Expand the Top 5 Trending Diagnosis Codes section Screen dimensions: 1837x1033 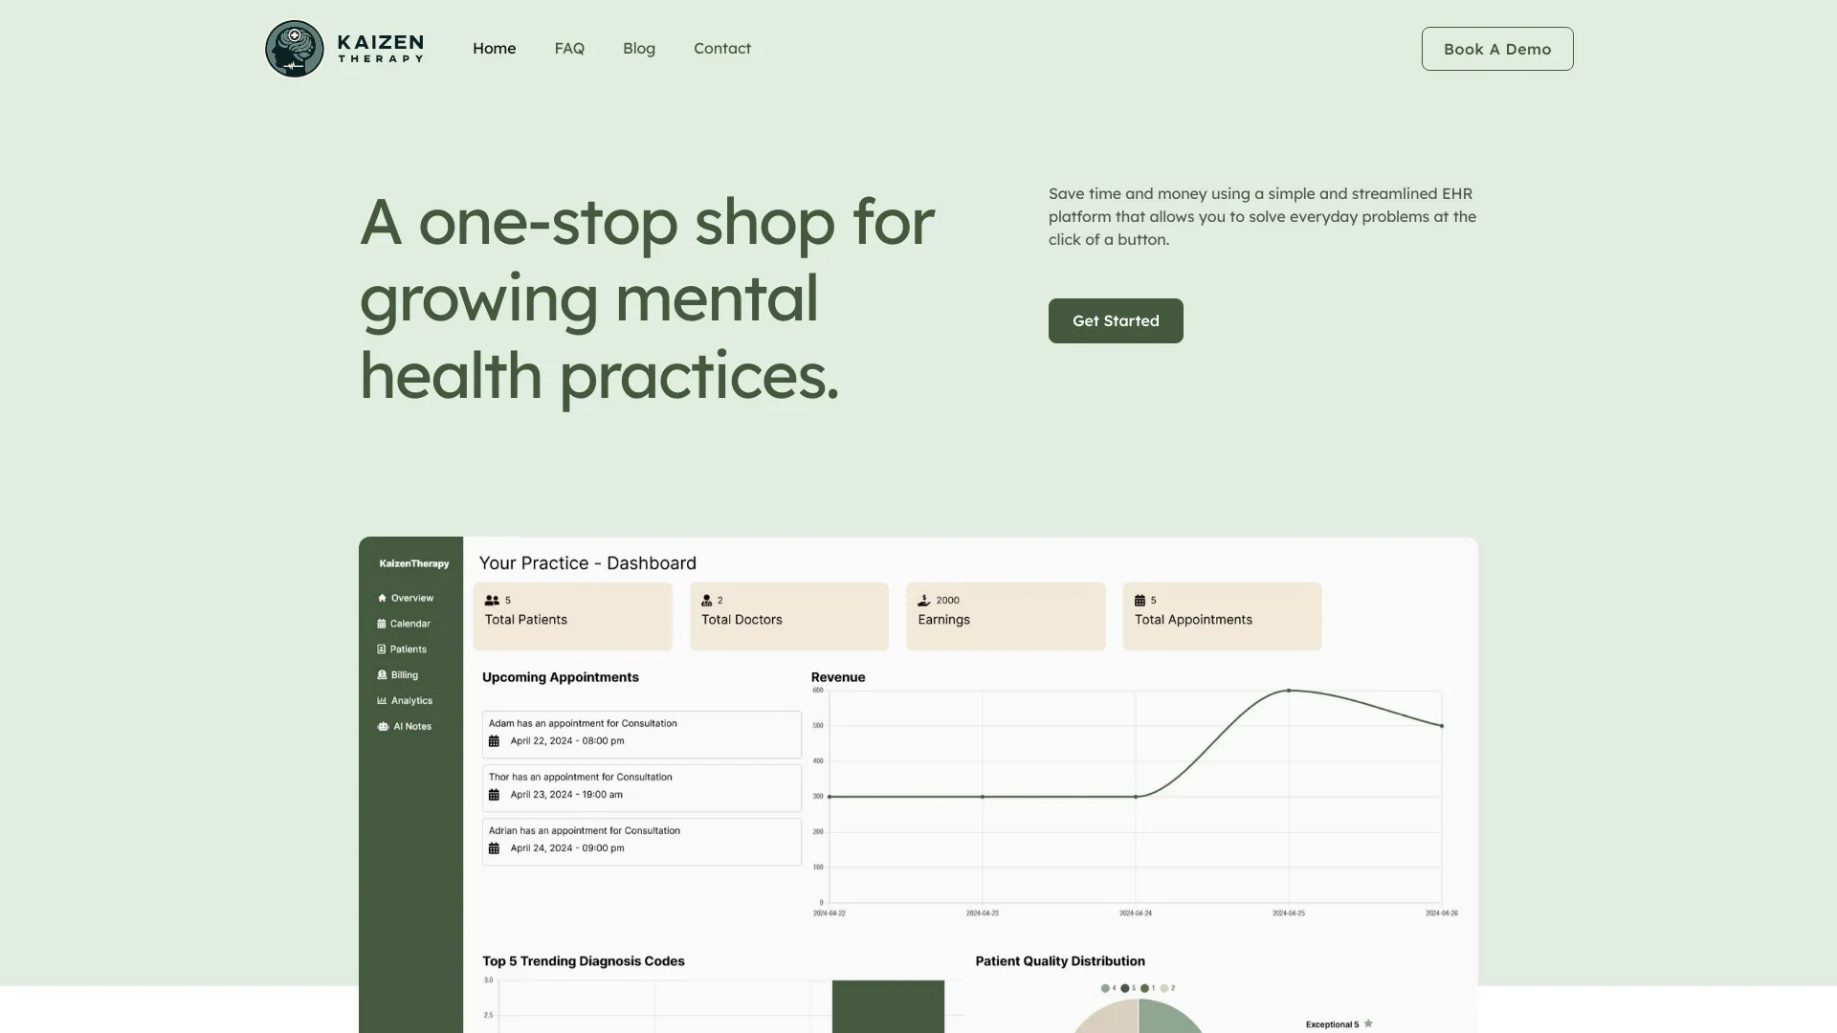[582, 960]
